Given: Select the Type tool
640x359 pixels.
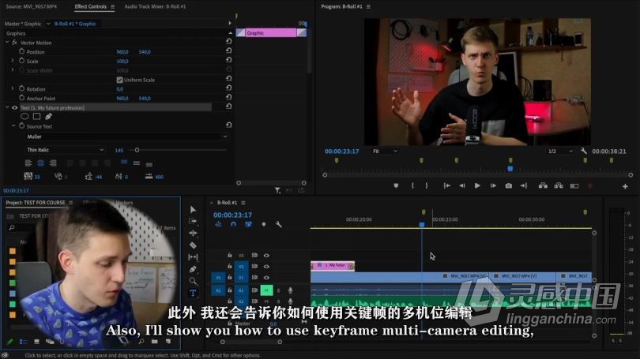Looking at the screenshot, I should (x=193, y=293).
